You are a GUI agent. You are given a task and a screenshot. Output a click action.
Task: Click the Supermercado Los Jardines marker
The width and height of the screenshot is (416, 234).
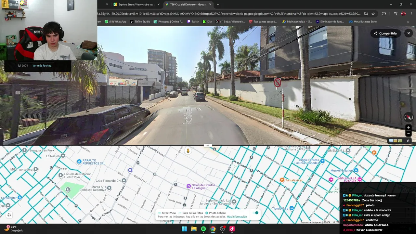(234, 201)
